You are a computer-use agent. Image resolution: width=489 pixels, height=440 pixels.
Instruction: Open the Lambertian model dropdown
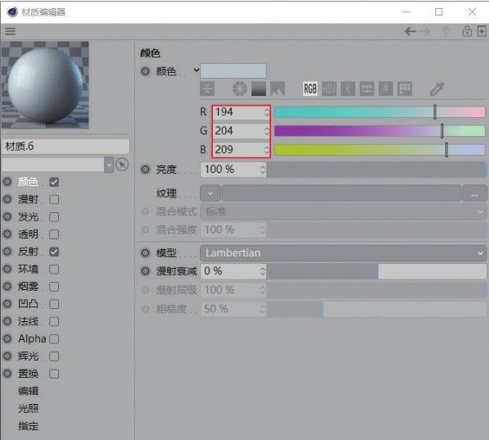(343, 252)
